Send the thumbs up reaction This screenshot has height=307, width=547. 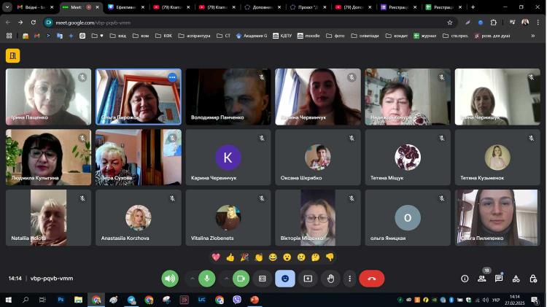coord(230,257)
